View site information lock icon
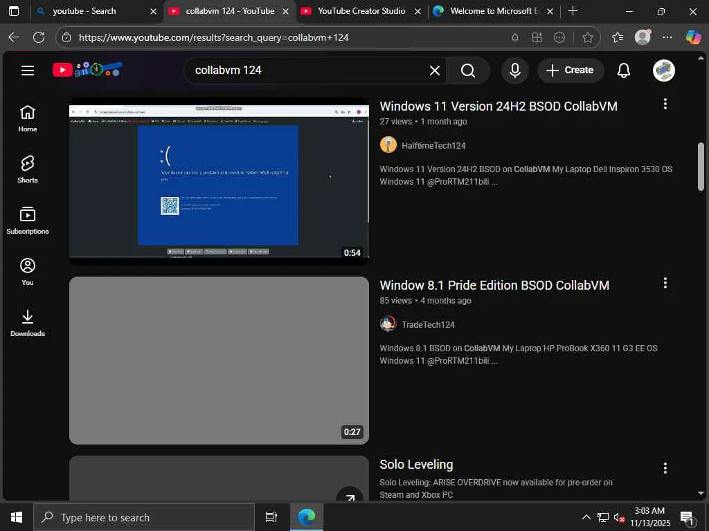 click(x=66, y=37)
